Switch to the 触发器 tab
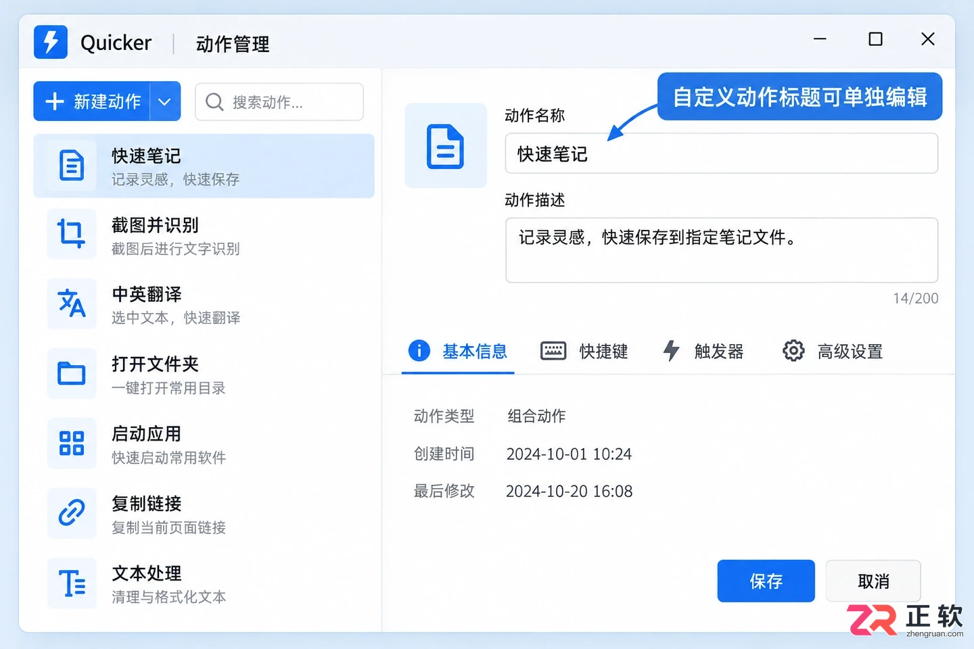 coord(703,352)
